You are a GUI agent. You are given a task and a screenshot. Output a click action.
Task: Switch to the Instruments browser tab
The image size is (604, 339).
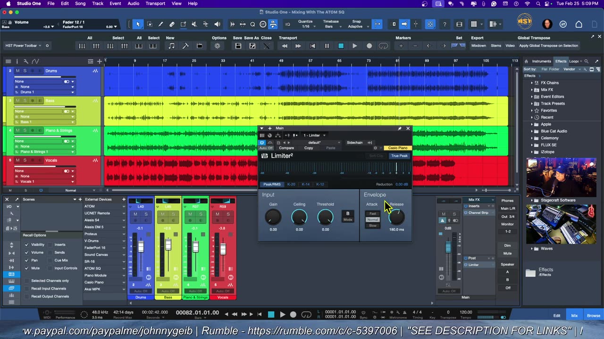click(541, 61)
